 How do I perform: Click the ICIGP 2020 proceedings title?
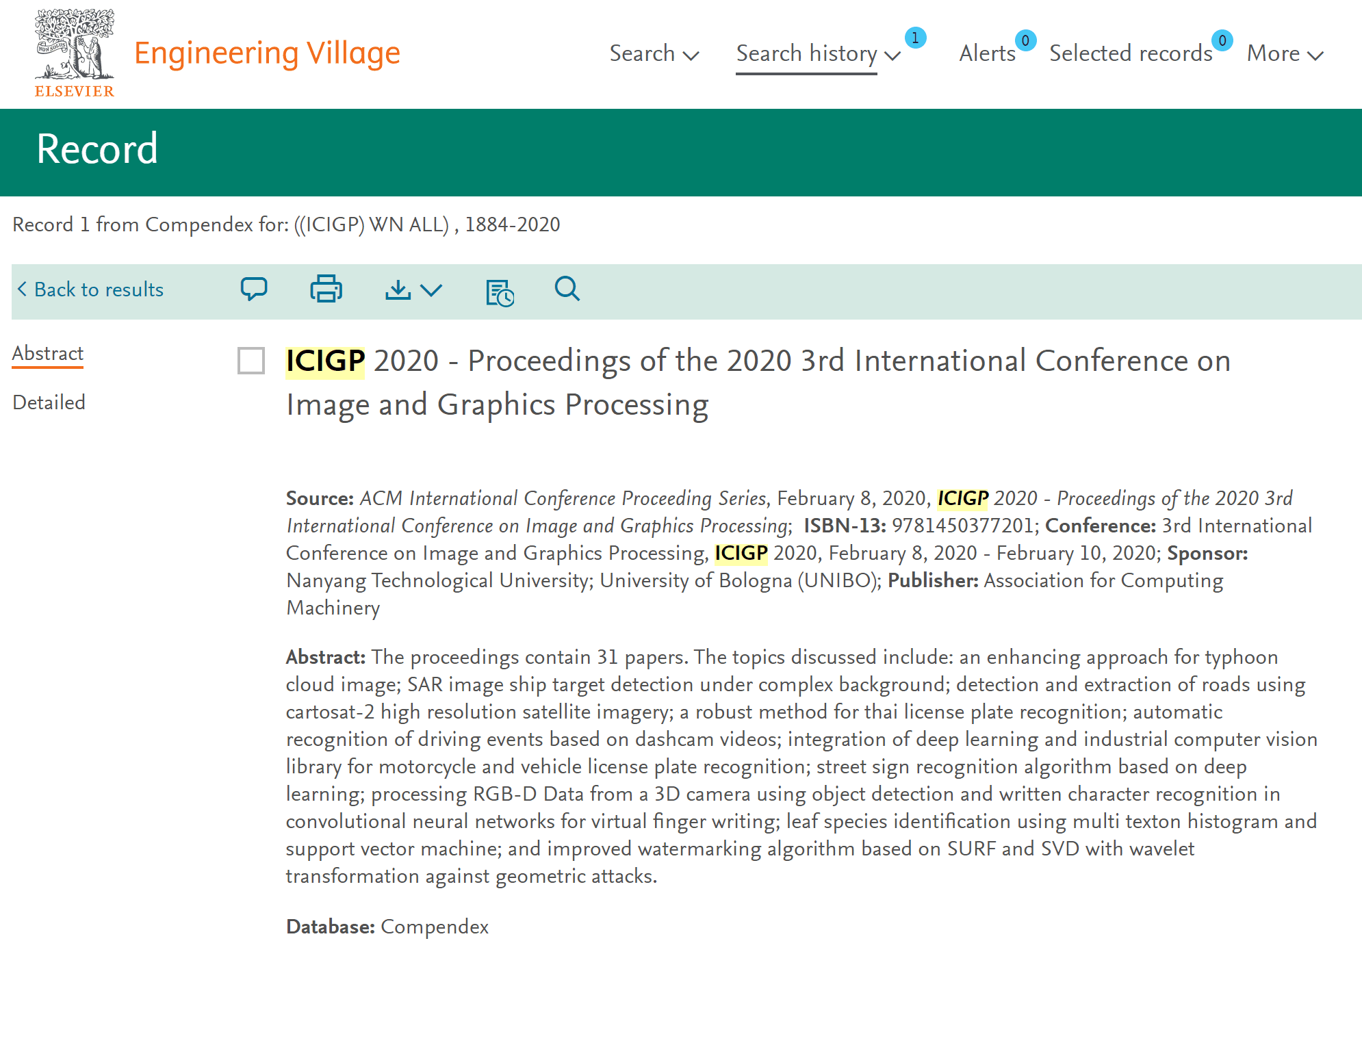pos(758,383)
